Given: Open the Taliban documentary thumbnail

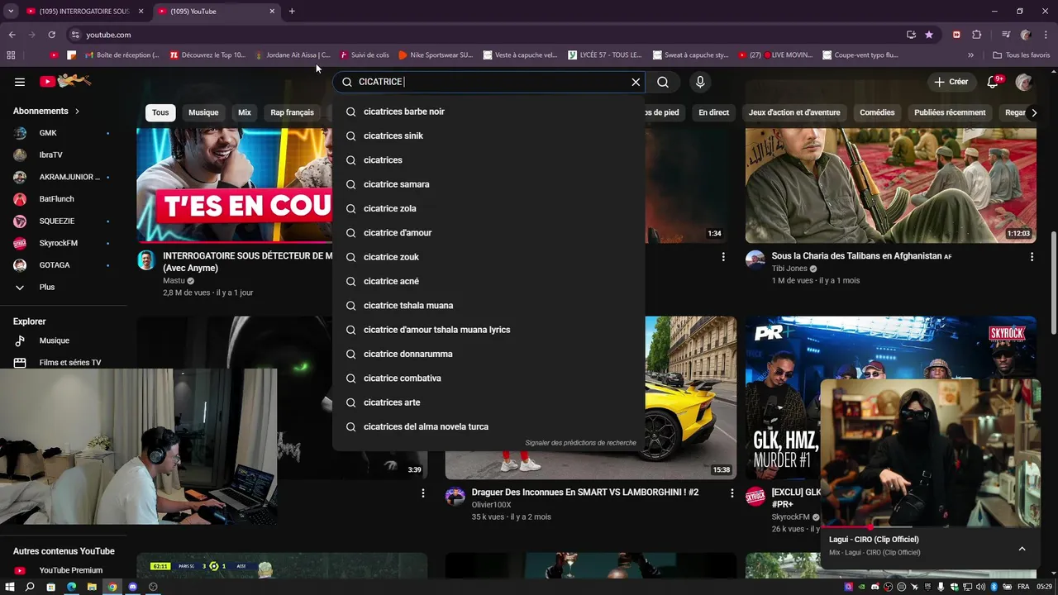Looking at the screenshot, I should pyautogui.click(x=891, y=186).
